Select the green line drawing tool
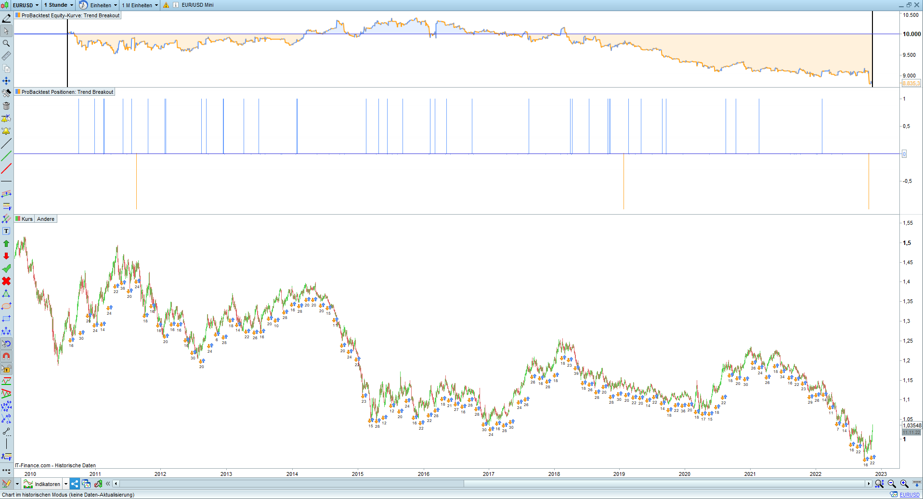 (6, 156)
